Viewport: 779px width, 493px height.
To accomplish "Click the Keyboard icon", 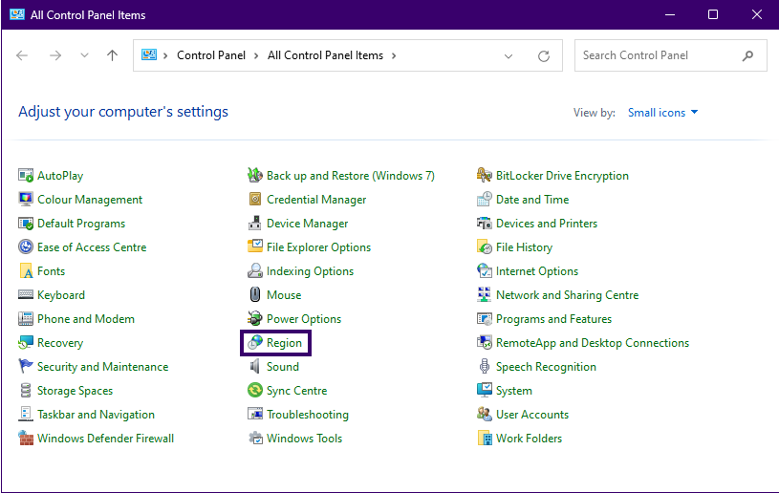I will pyautogui.click(x=26, y=294).
